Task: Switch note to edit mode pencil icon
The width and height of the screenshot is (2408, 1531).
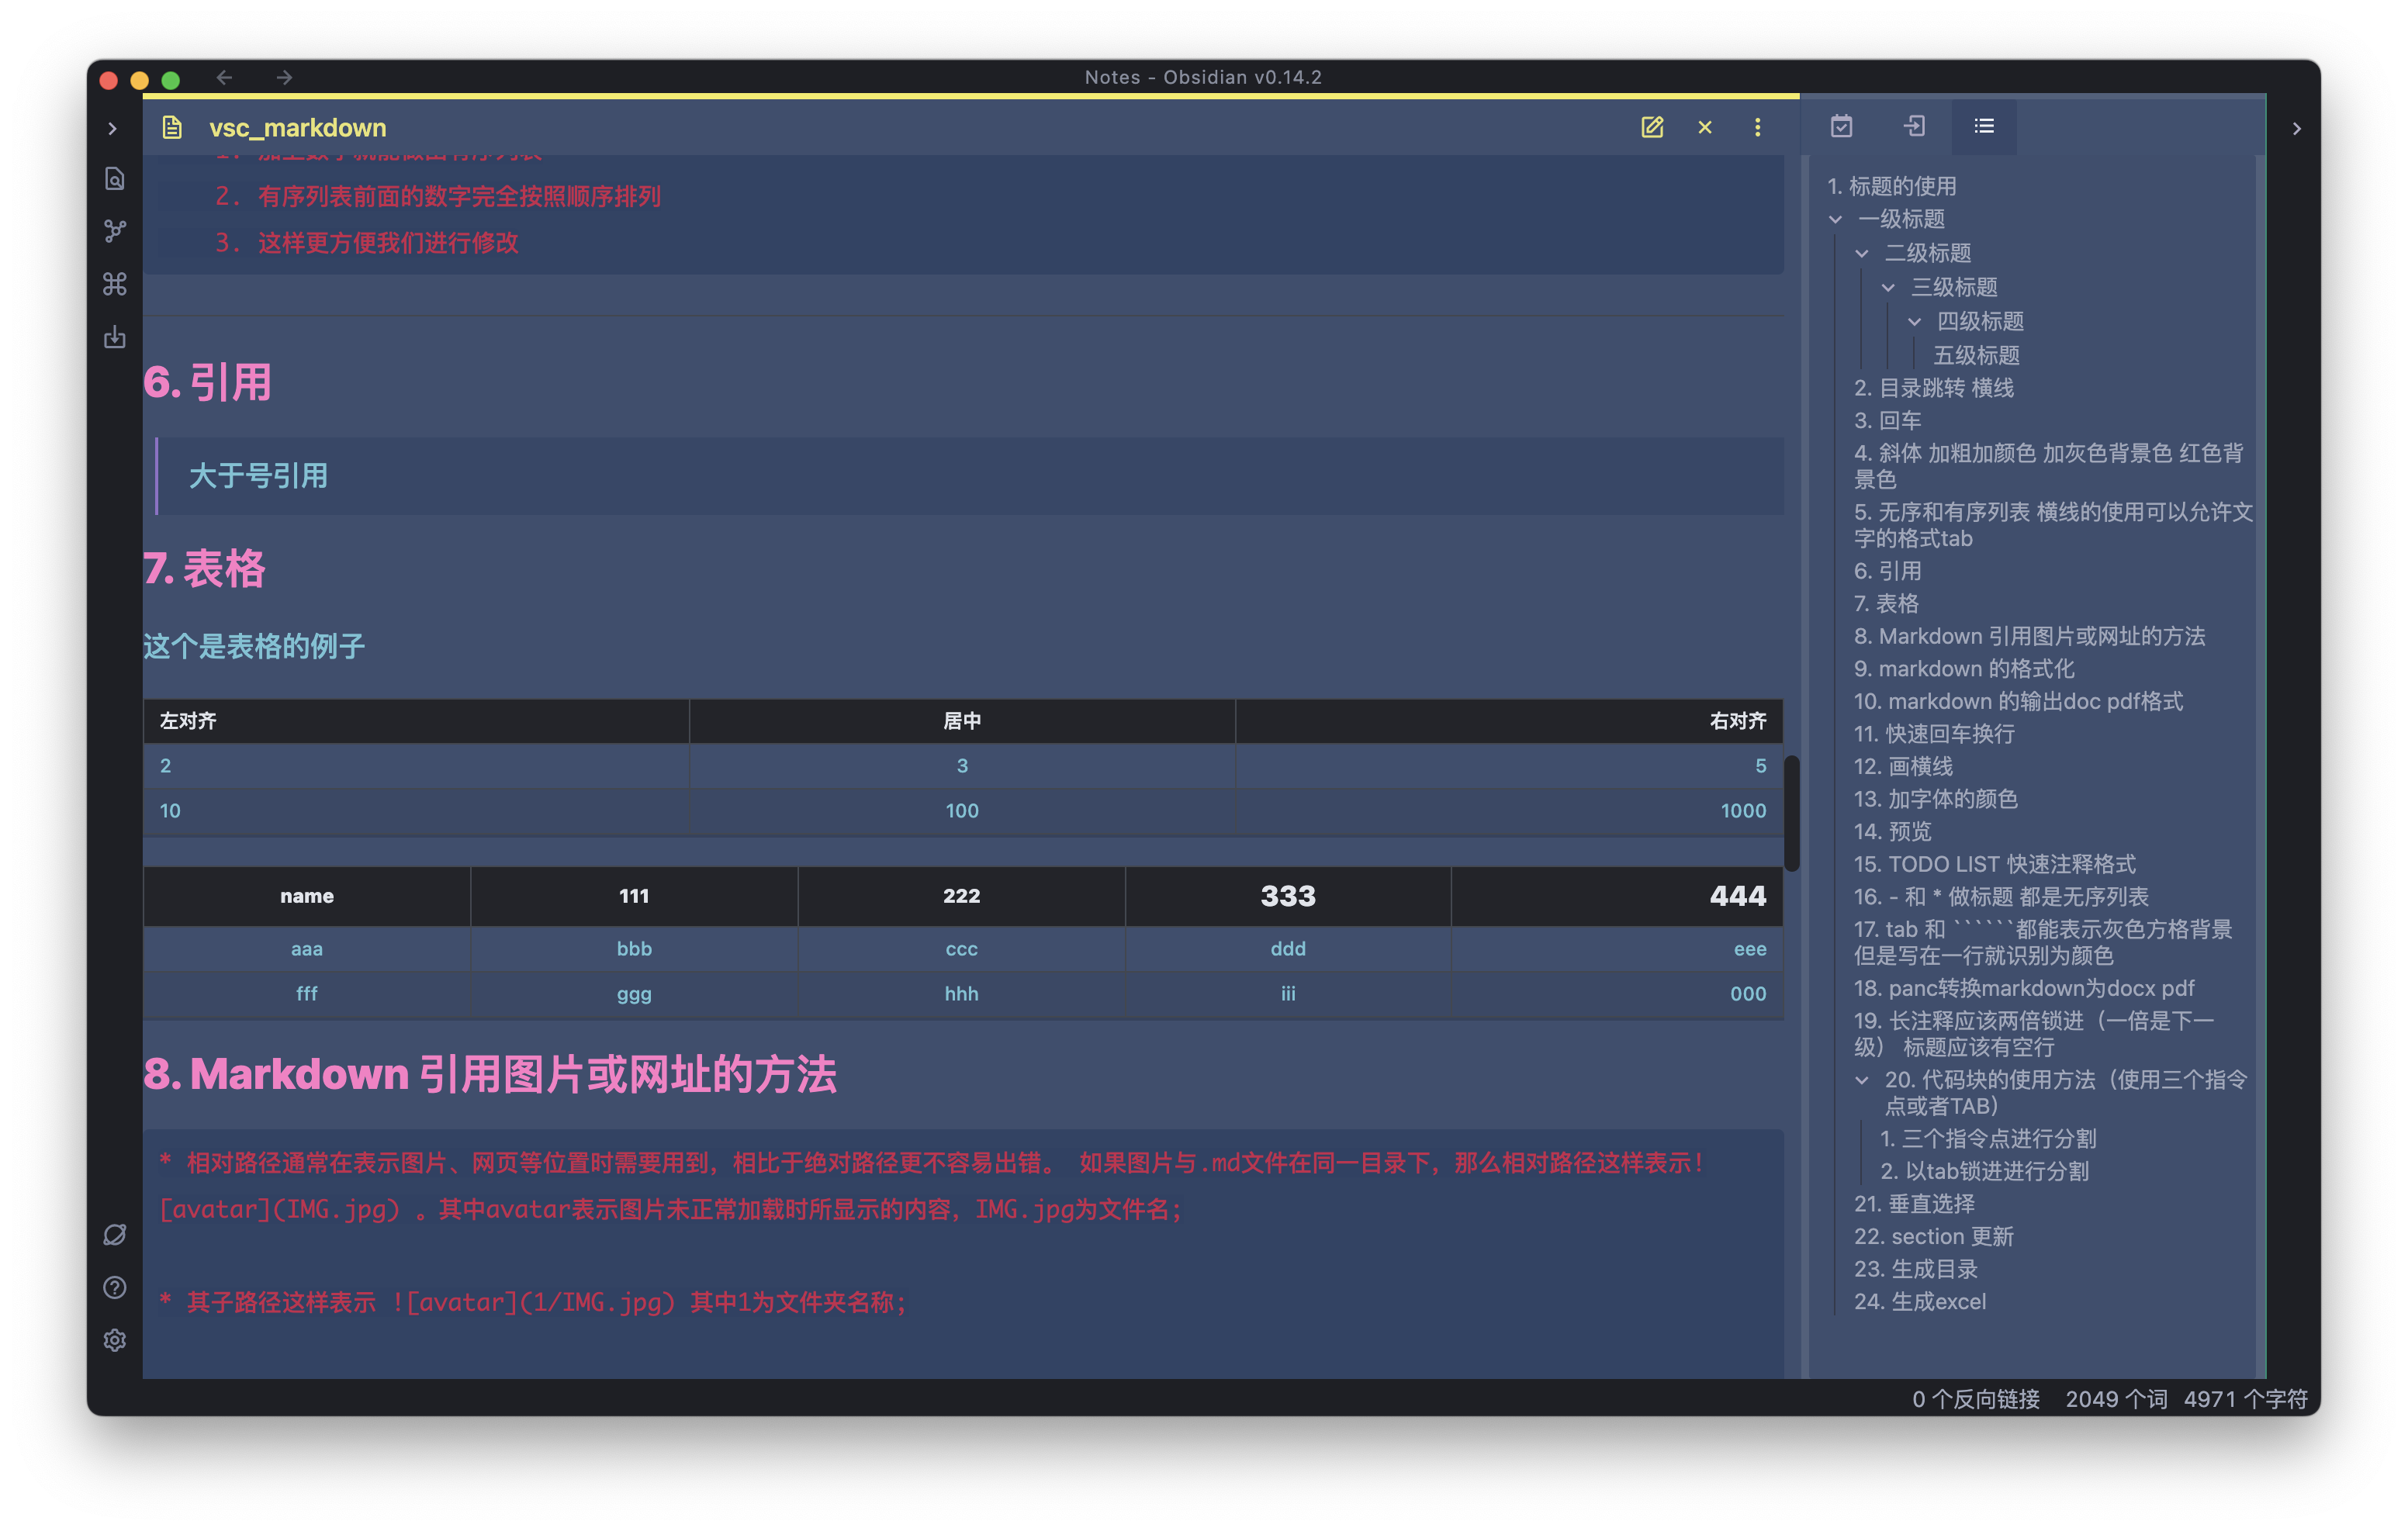Action: 1652,127
